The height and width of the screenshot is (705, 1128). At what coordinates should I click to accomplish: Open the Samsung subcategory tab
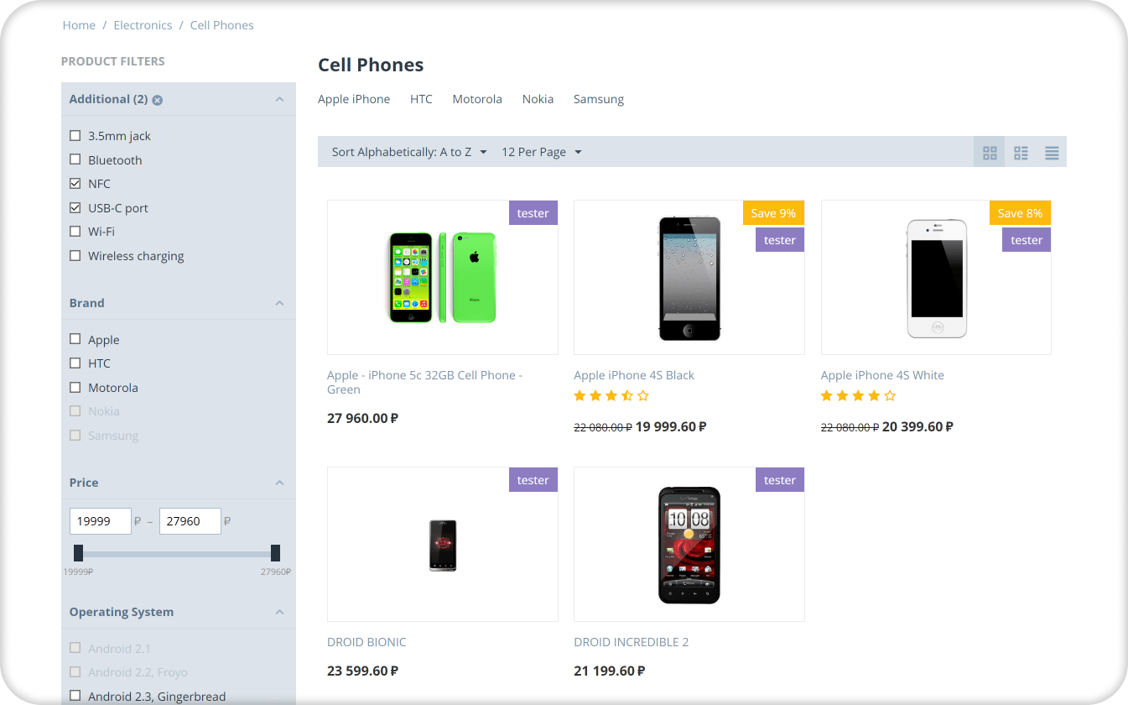(x=598, y=99)
